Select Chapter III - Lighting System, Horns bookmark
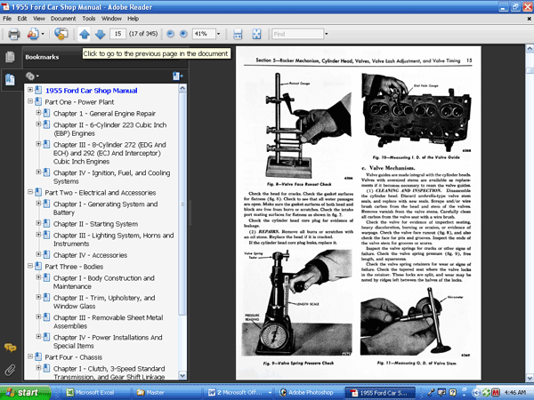 pos(113,239)
